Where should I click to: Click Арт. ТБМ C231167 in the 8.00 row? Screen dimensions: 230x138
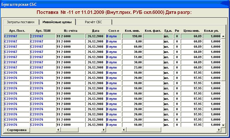pyautogui.click(x=43, y=42)
